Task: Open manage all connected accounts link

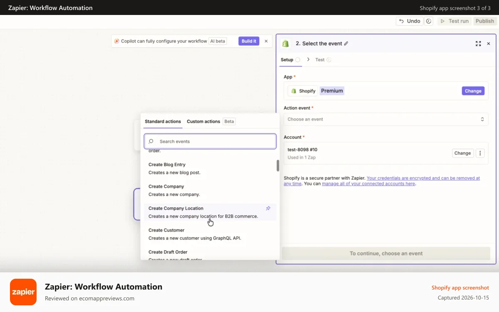Action: click(x=368, y=183)
